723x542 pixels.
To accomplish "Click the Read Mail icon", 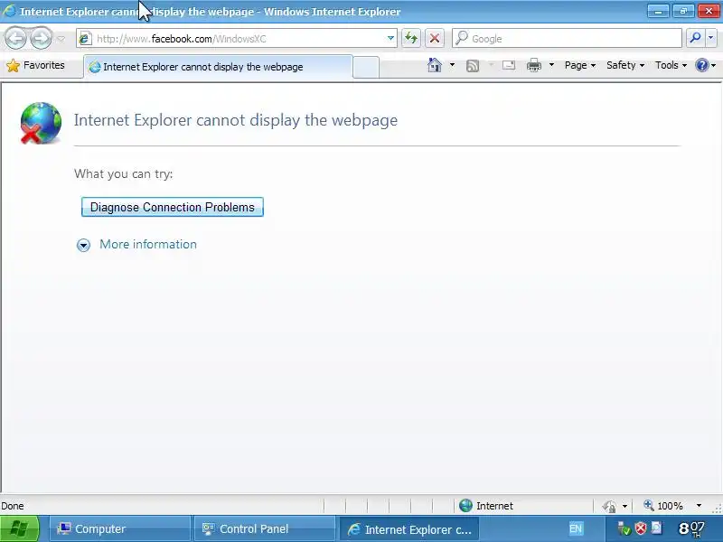I will 509,65.
